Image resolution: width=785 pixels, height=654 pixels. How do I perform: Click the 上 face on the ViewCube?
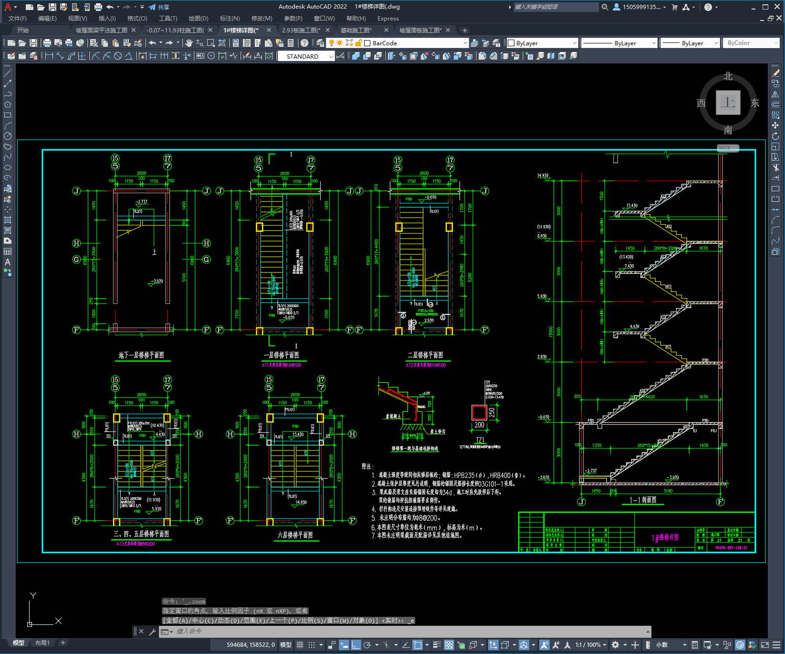point(728,103)
